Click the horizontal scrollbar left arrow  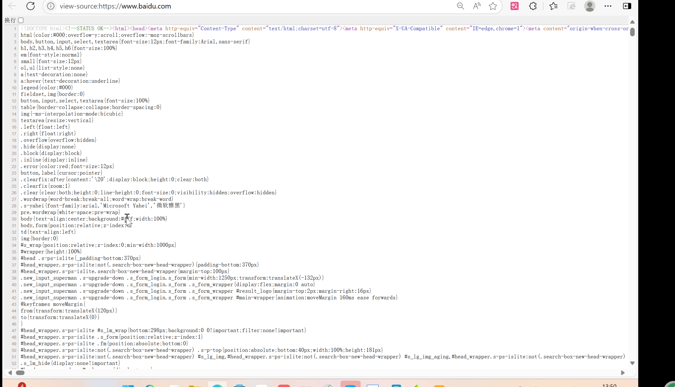pyautogui.click(x=10, y=373)
